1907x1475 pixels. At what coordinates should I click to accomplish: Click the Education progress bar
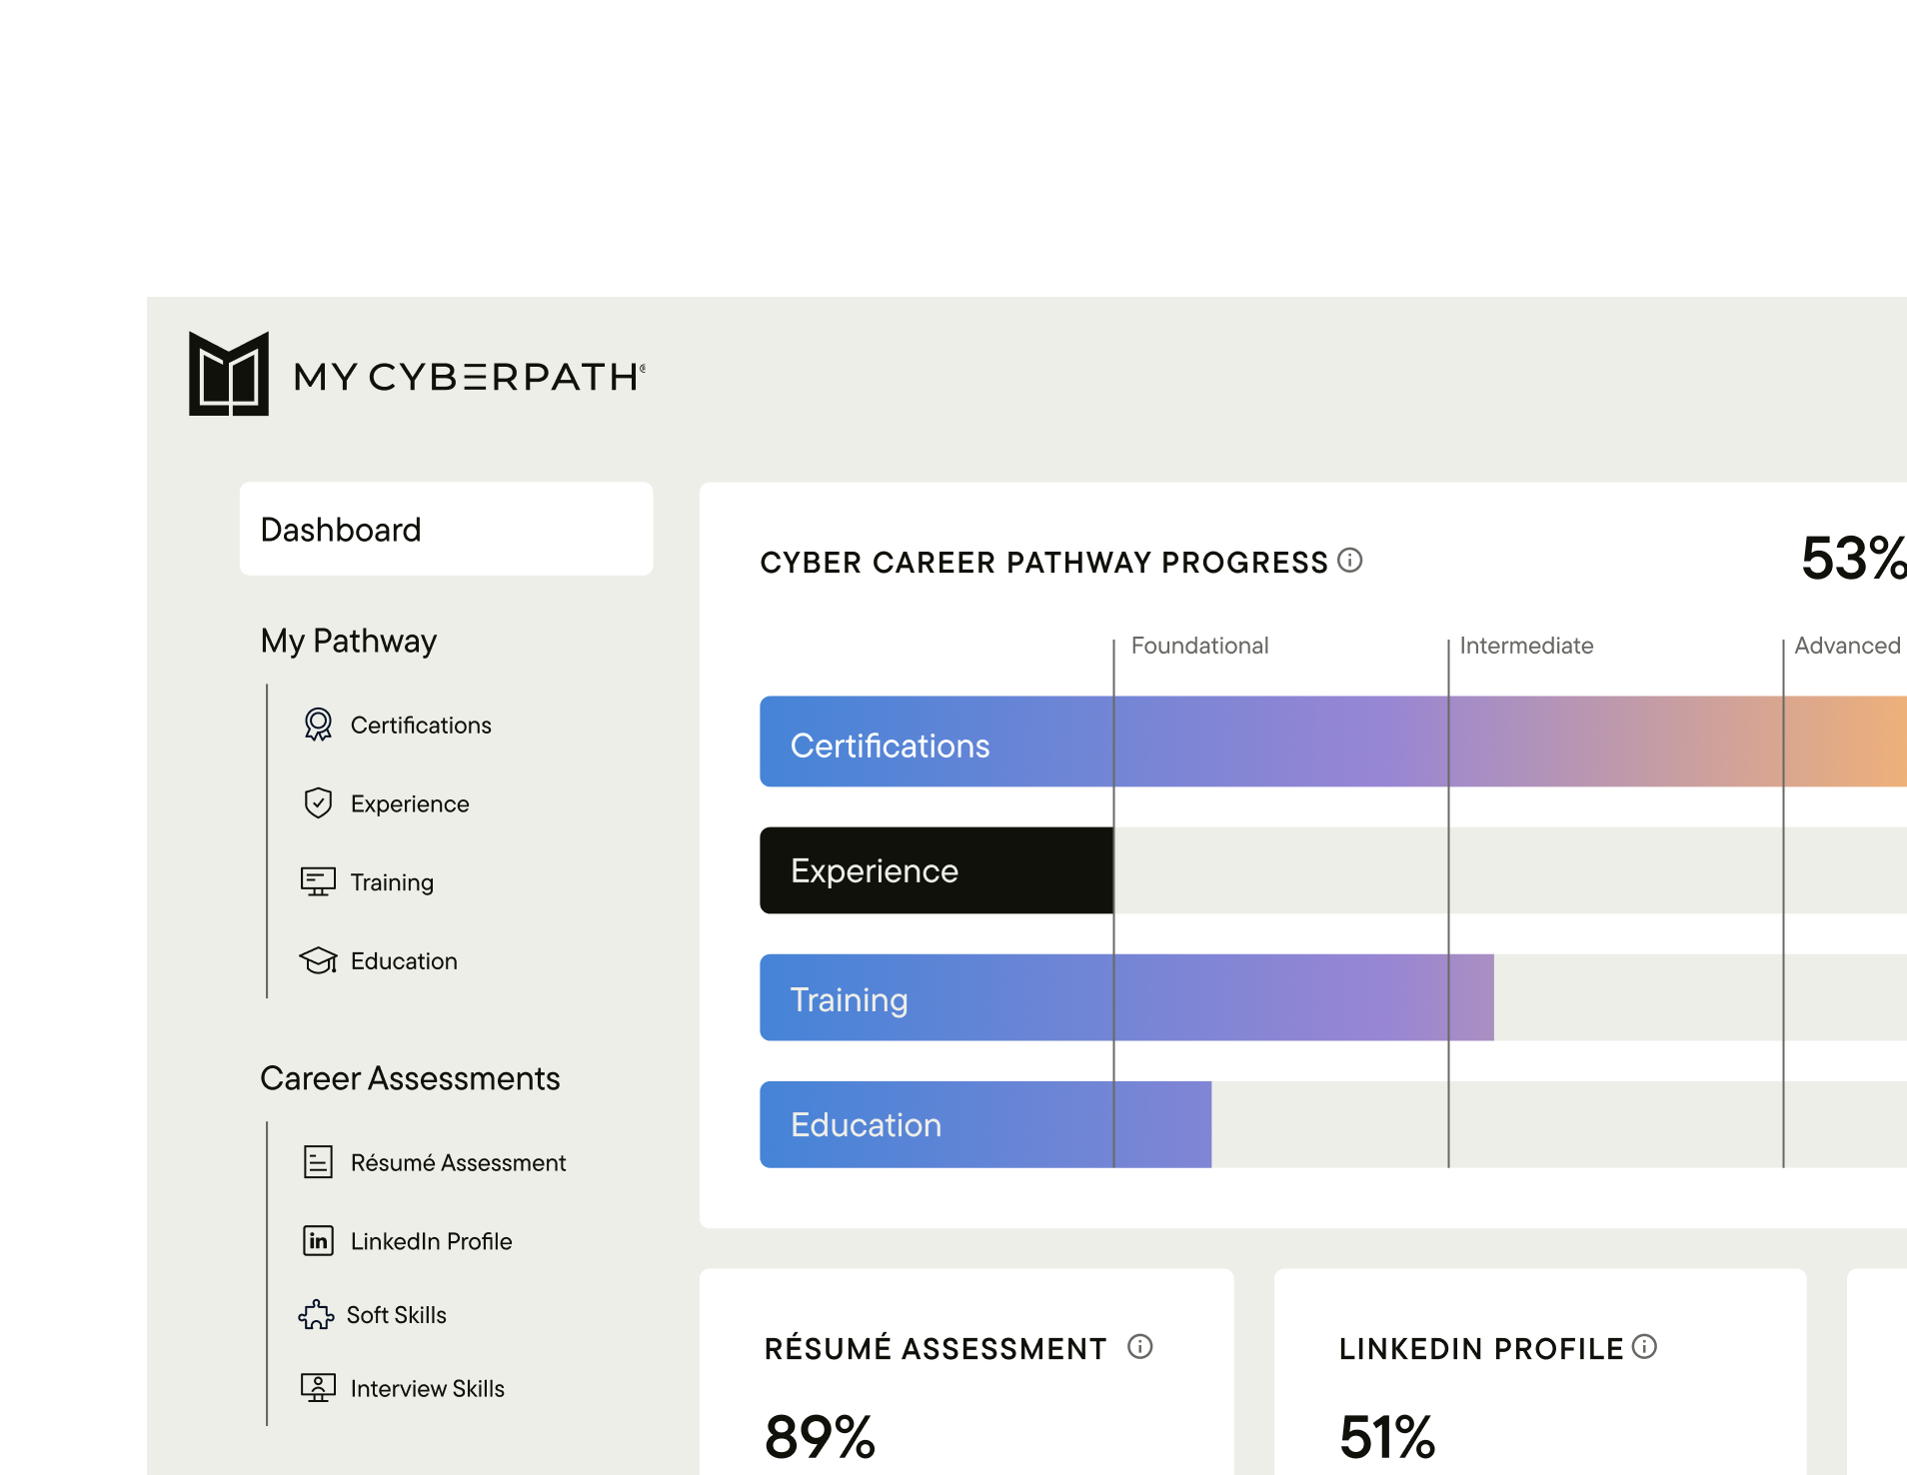[984, 1124]
